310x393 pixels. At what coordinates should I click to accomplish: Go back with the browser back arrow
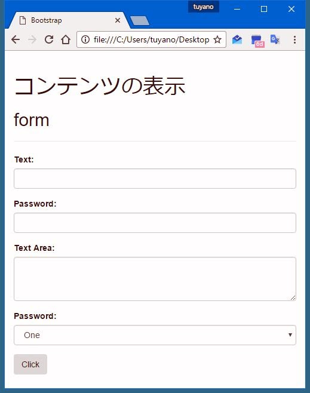pos(16,39)
